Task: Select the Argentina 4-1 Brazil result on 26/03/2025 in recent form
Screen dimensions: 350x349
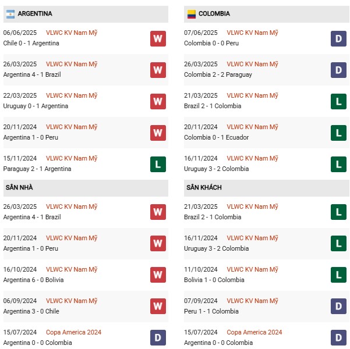Action: click(32, 74)
